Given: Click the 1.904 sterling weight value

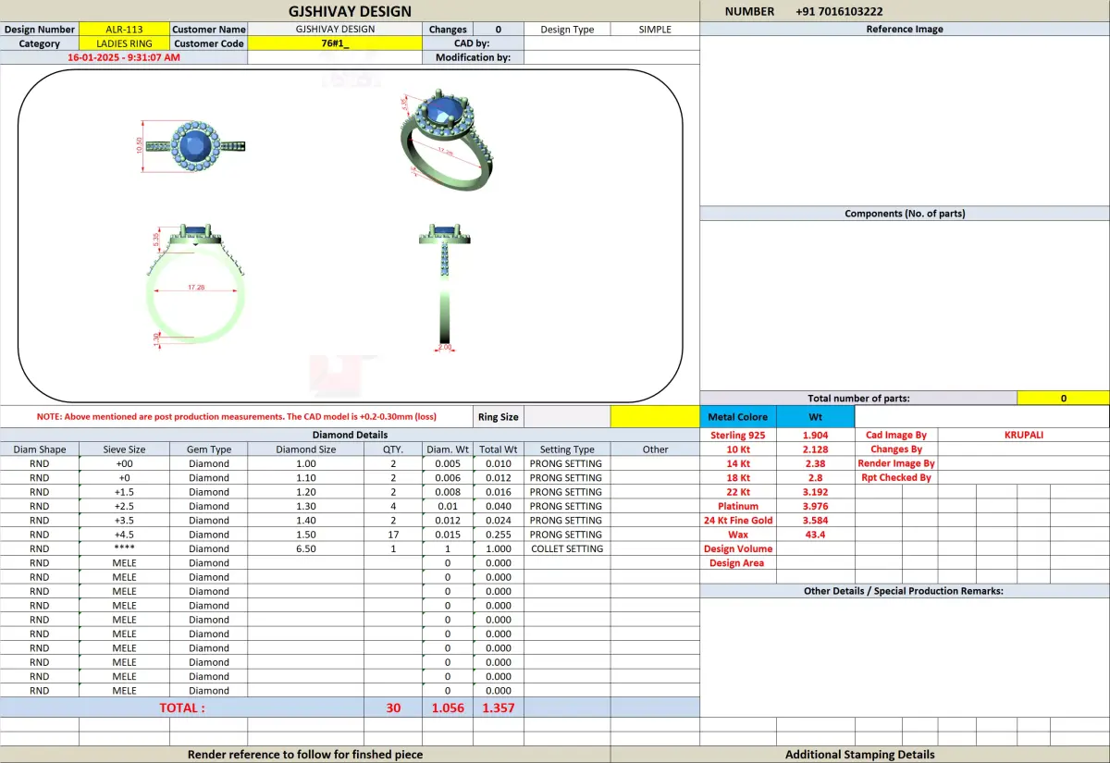Looking at the screenshot, I should click(x=815, y=435).
